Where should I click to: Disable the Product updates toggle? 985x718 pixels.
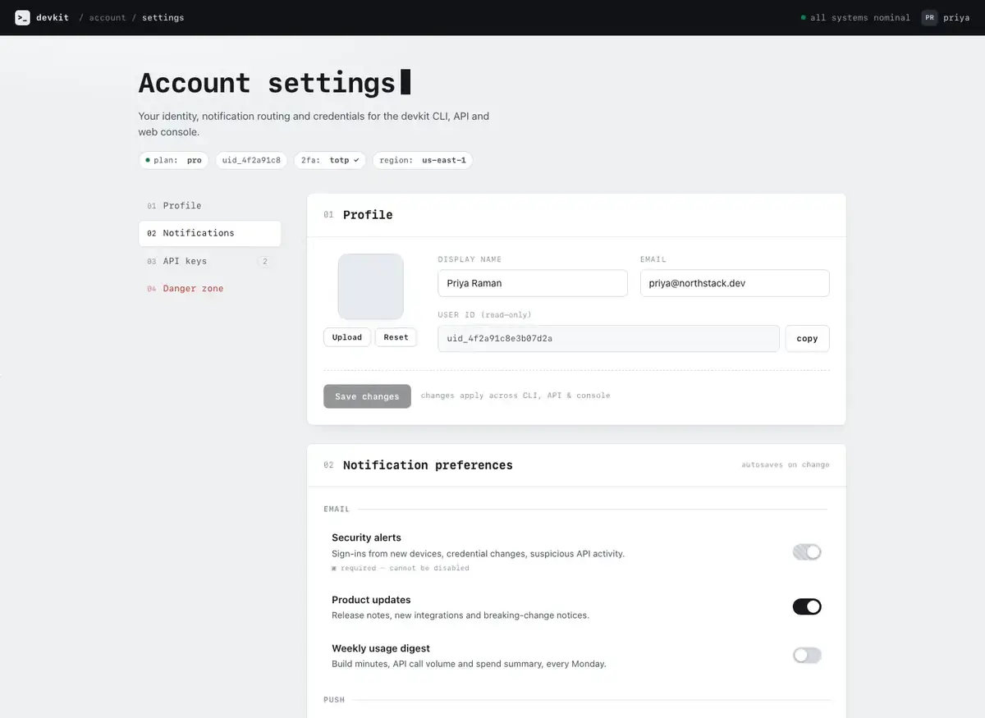click(x=807, y=606)
